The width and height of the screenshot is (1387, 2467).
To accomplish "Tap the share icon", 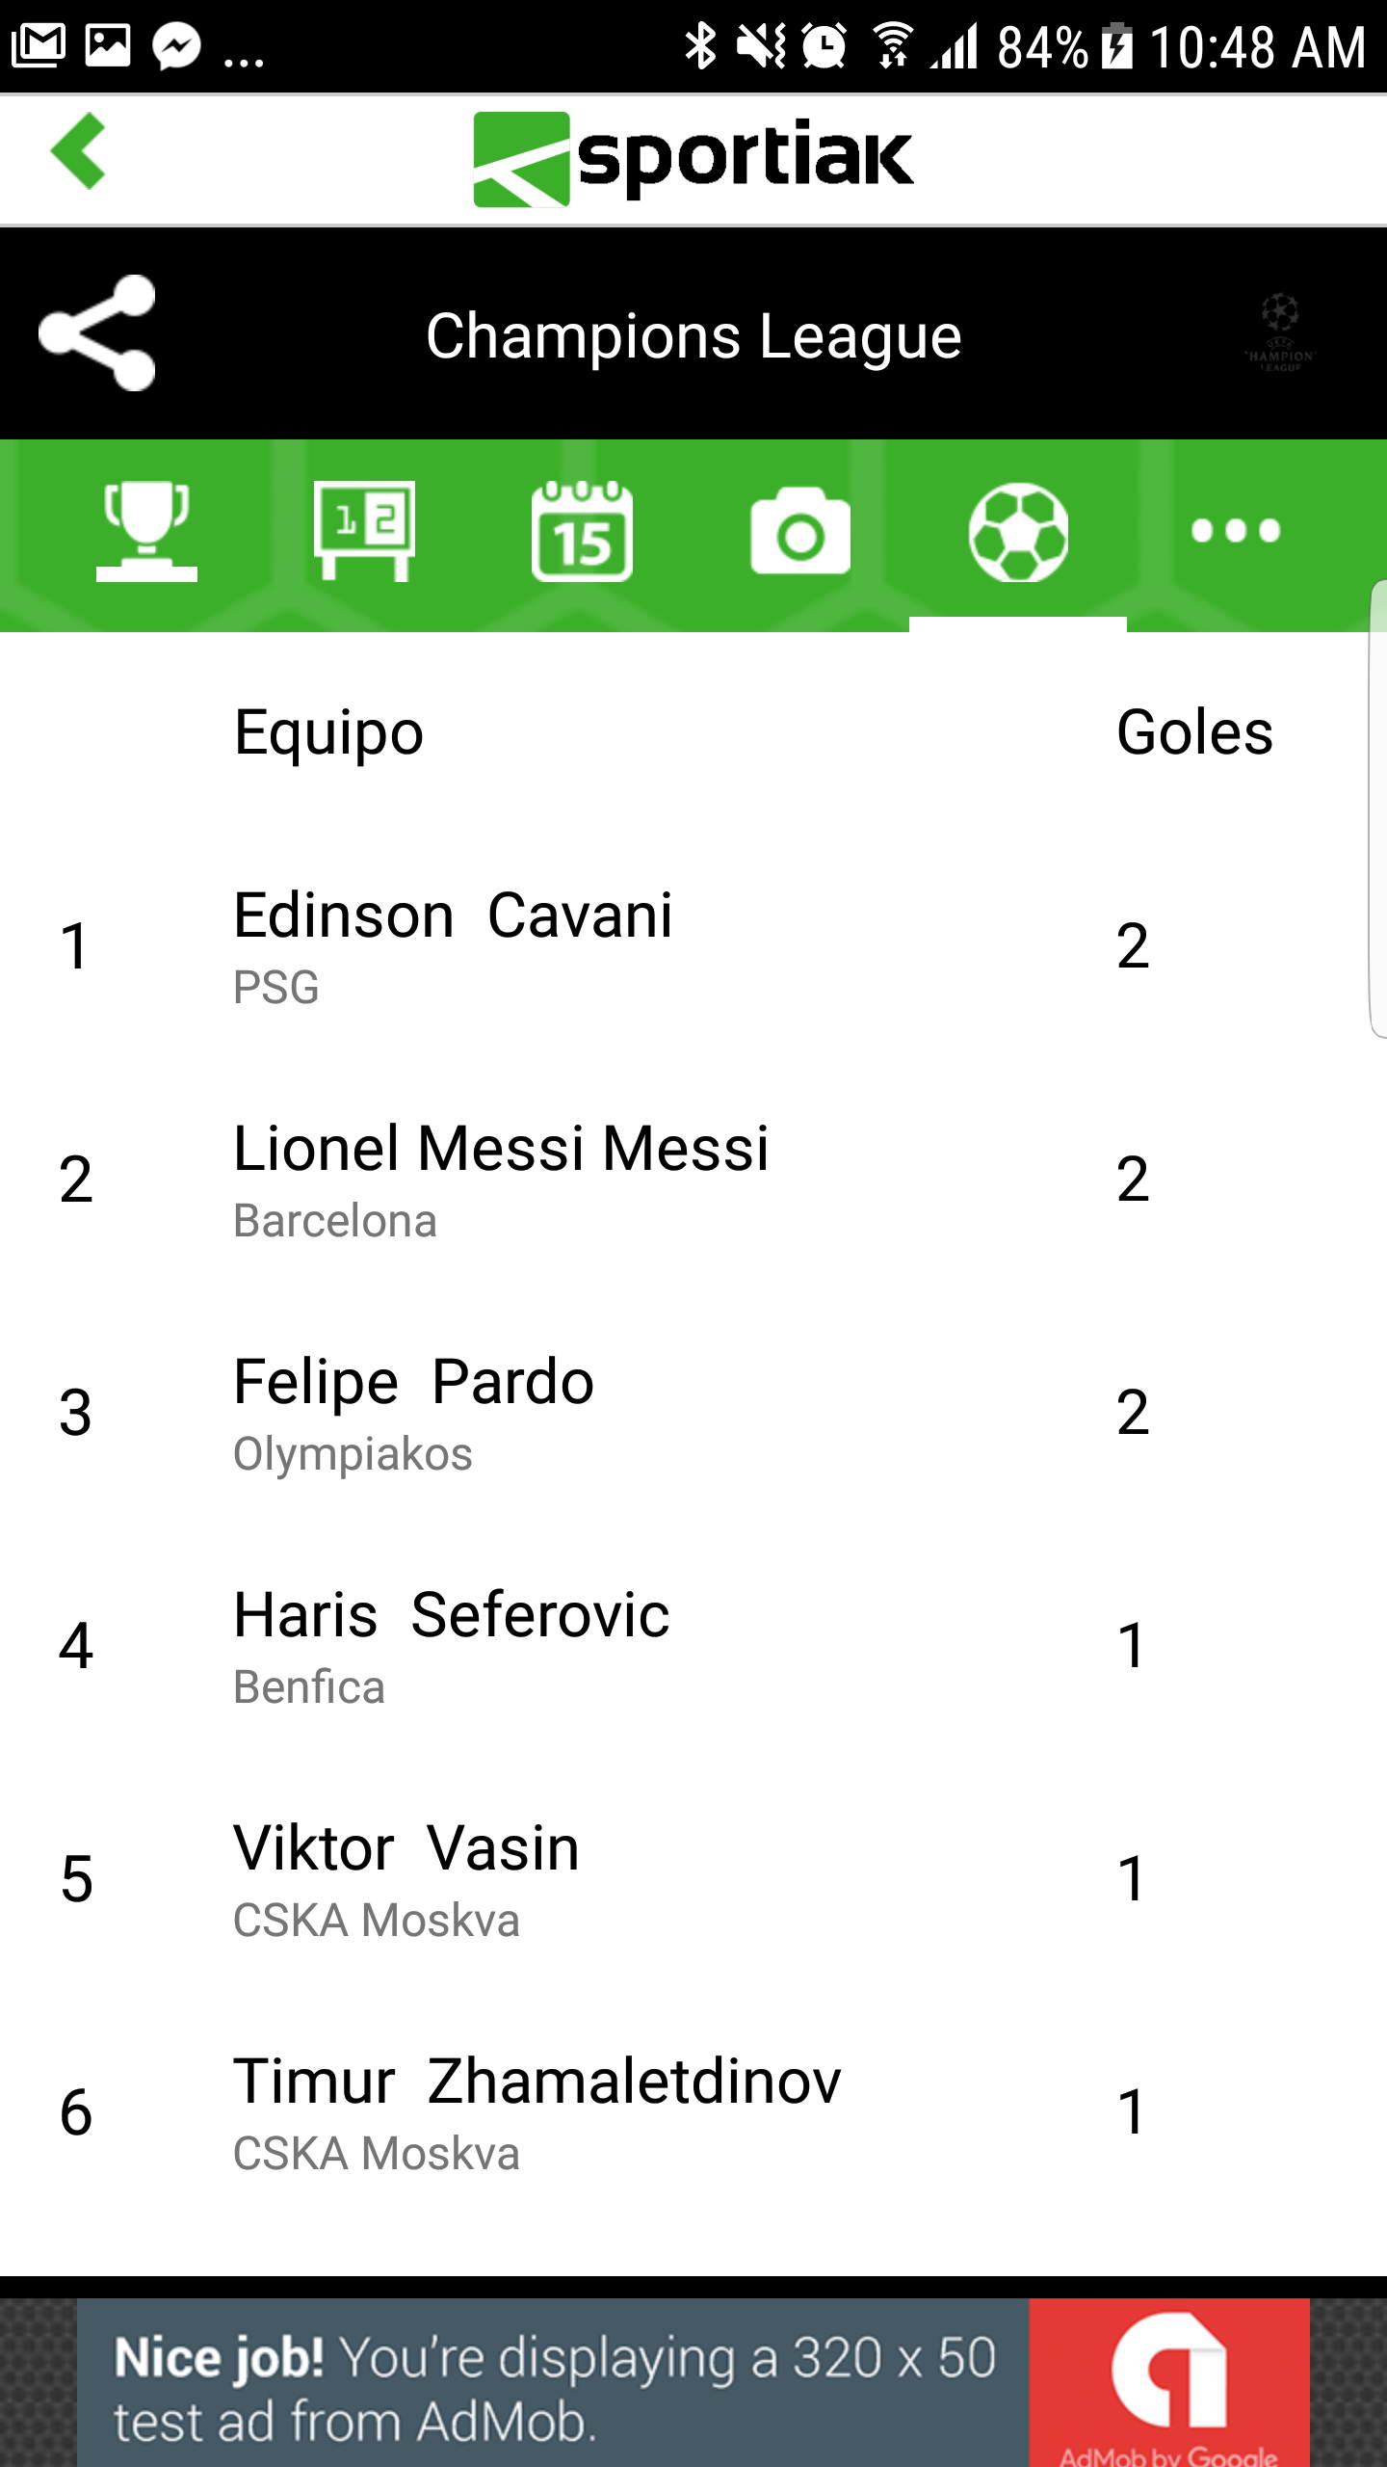I will [x=97, y=333].
